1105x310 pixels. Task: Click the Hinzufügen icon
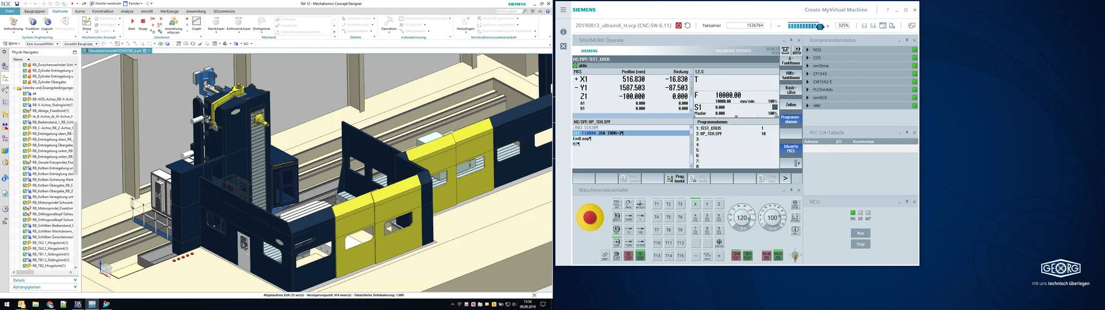[x=466, y=24]
